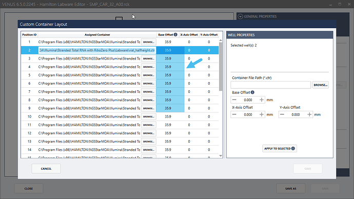Click the info icon beside Base Offset field
354x199 pixels.
[252, 92]
